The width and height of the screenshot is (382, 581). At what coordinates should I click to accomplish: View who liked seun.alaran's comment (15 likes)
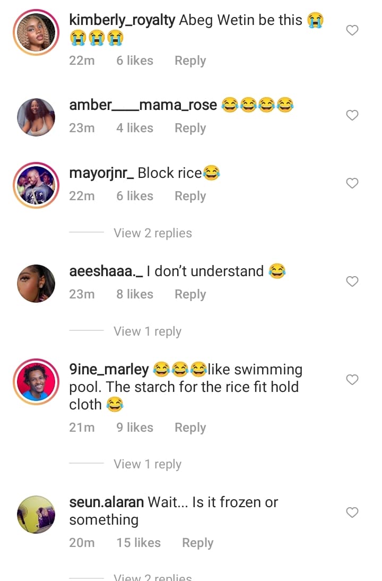pos(138,543)
